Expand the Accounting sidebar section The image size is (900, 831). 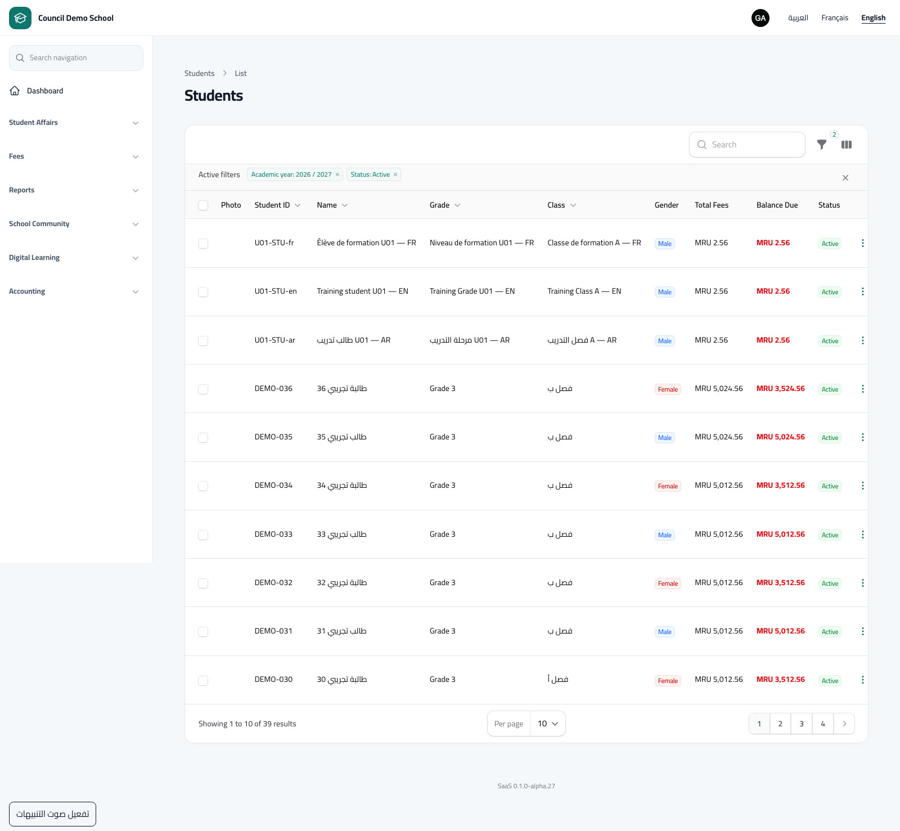coord(74,291)
